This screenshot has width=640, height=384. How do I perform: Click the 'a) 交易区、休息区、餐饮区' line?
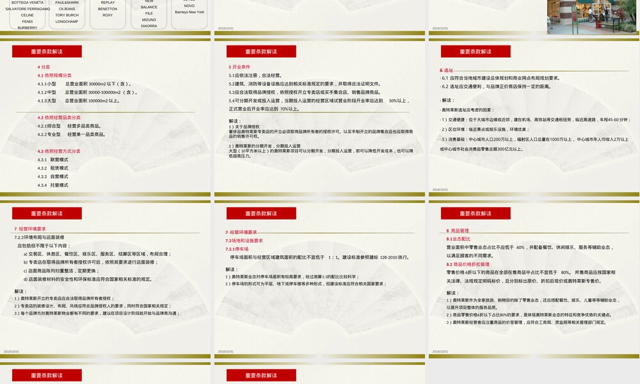97,254
